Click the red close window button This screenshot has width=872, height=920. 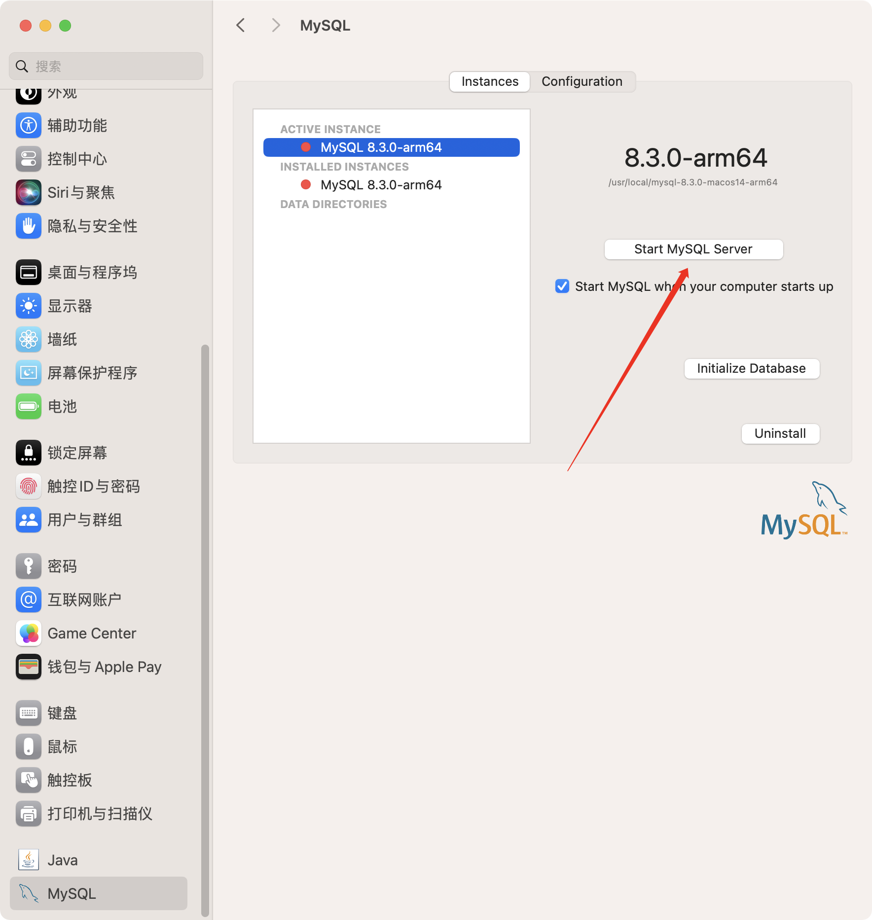[26, 26]
